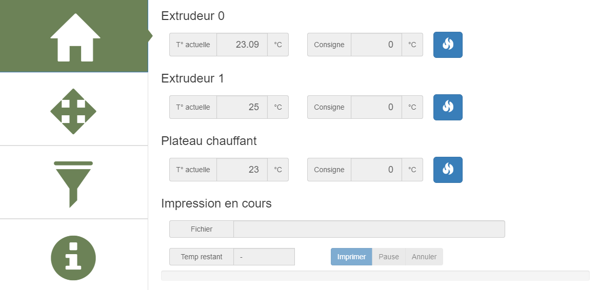Screen dimensions: 597x290
Task: Click Extrudeur 1 current temperature field
Action: (242, 107)
